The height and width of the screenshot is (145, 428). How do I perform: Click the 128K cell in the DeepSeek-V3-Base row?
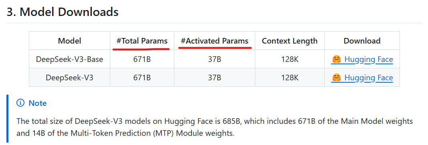(290, 59)
